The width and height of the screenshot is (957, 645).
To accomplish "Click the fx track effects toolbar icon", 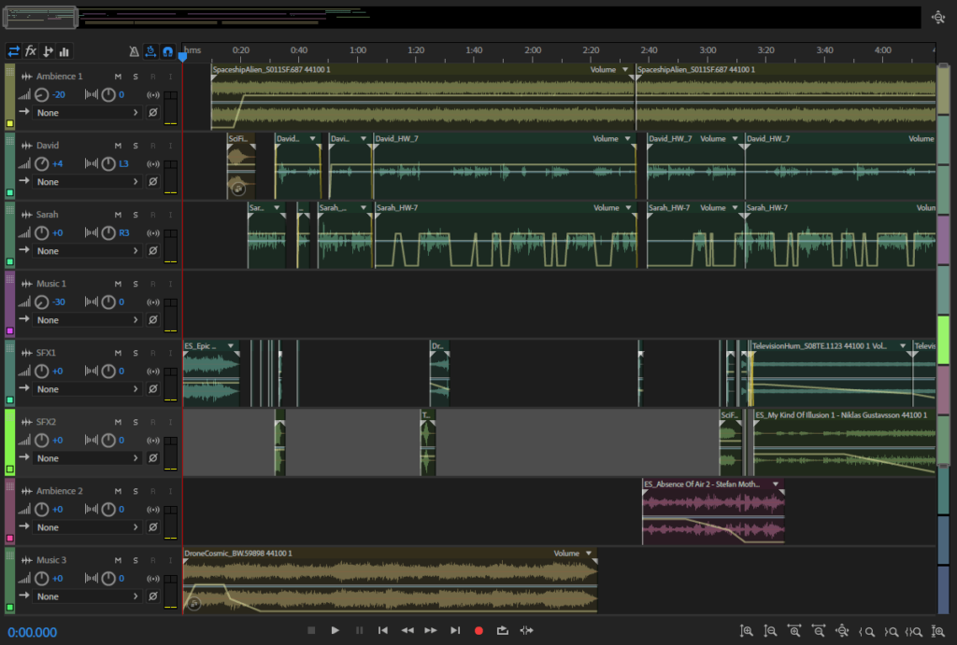I will [x=29, y=52].
